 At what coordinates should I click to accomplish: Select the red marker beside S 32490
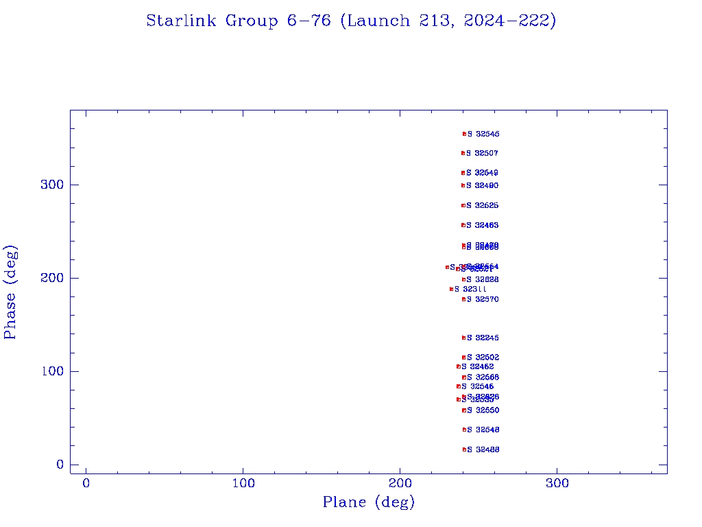[463, 185]
